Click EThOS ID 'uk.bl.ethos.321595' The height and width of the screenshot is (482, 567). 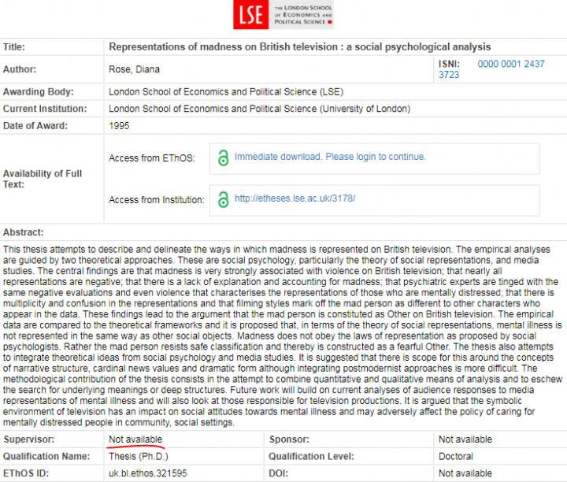click(148, 473)
